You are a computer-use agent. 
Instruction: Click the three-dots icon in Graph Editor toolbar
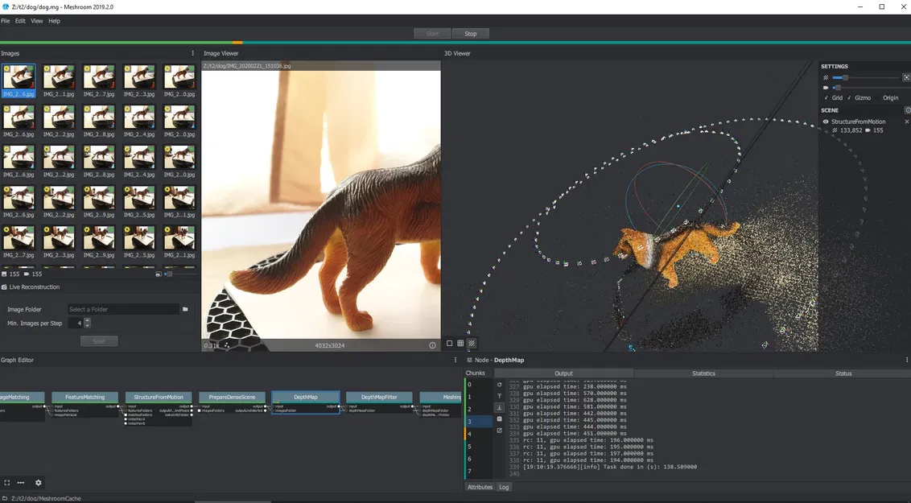click(21, 483)
